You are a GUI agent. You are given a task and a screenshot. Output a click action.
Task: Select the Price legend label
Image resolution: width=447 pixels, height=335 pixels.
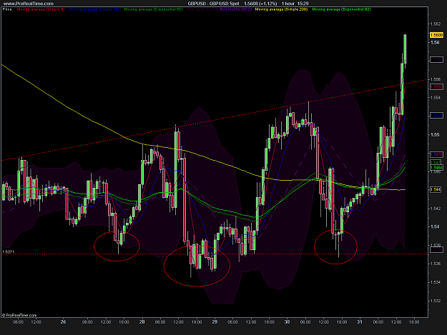pyautogui.click(x=7, y=9)
